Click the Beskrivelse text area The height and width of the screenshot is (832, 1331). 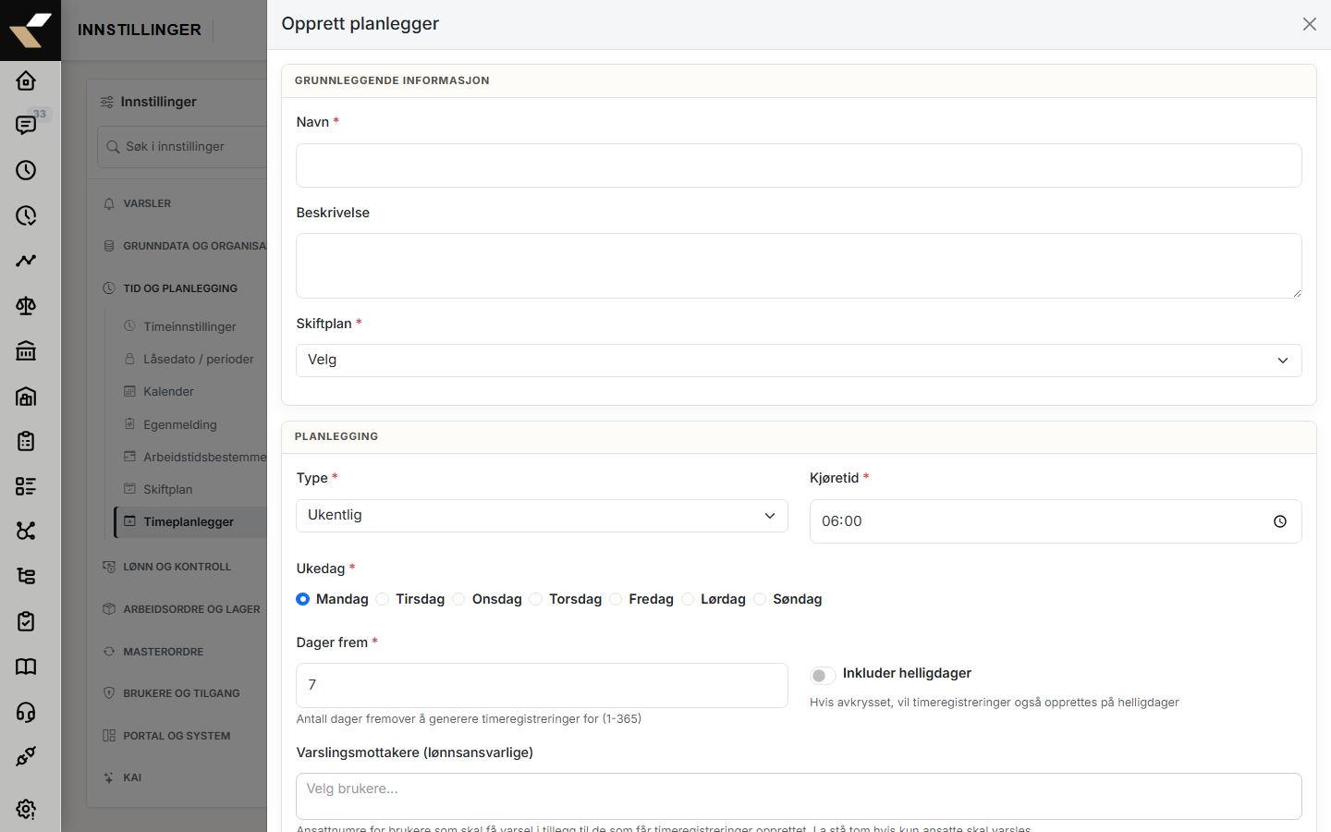pyautogui.click(x=799, y=265)
